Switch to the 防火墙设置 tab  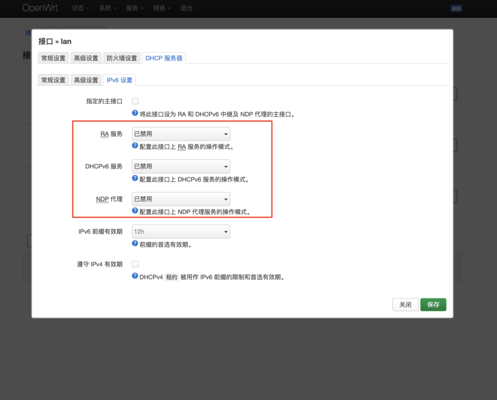(x=122, y=58)
